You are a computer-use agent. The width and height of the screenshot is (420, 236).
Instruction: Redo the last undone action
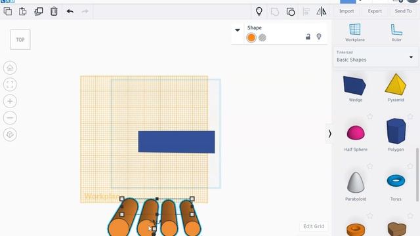tap(85, 11)
